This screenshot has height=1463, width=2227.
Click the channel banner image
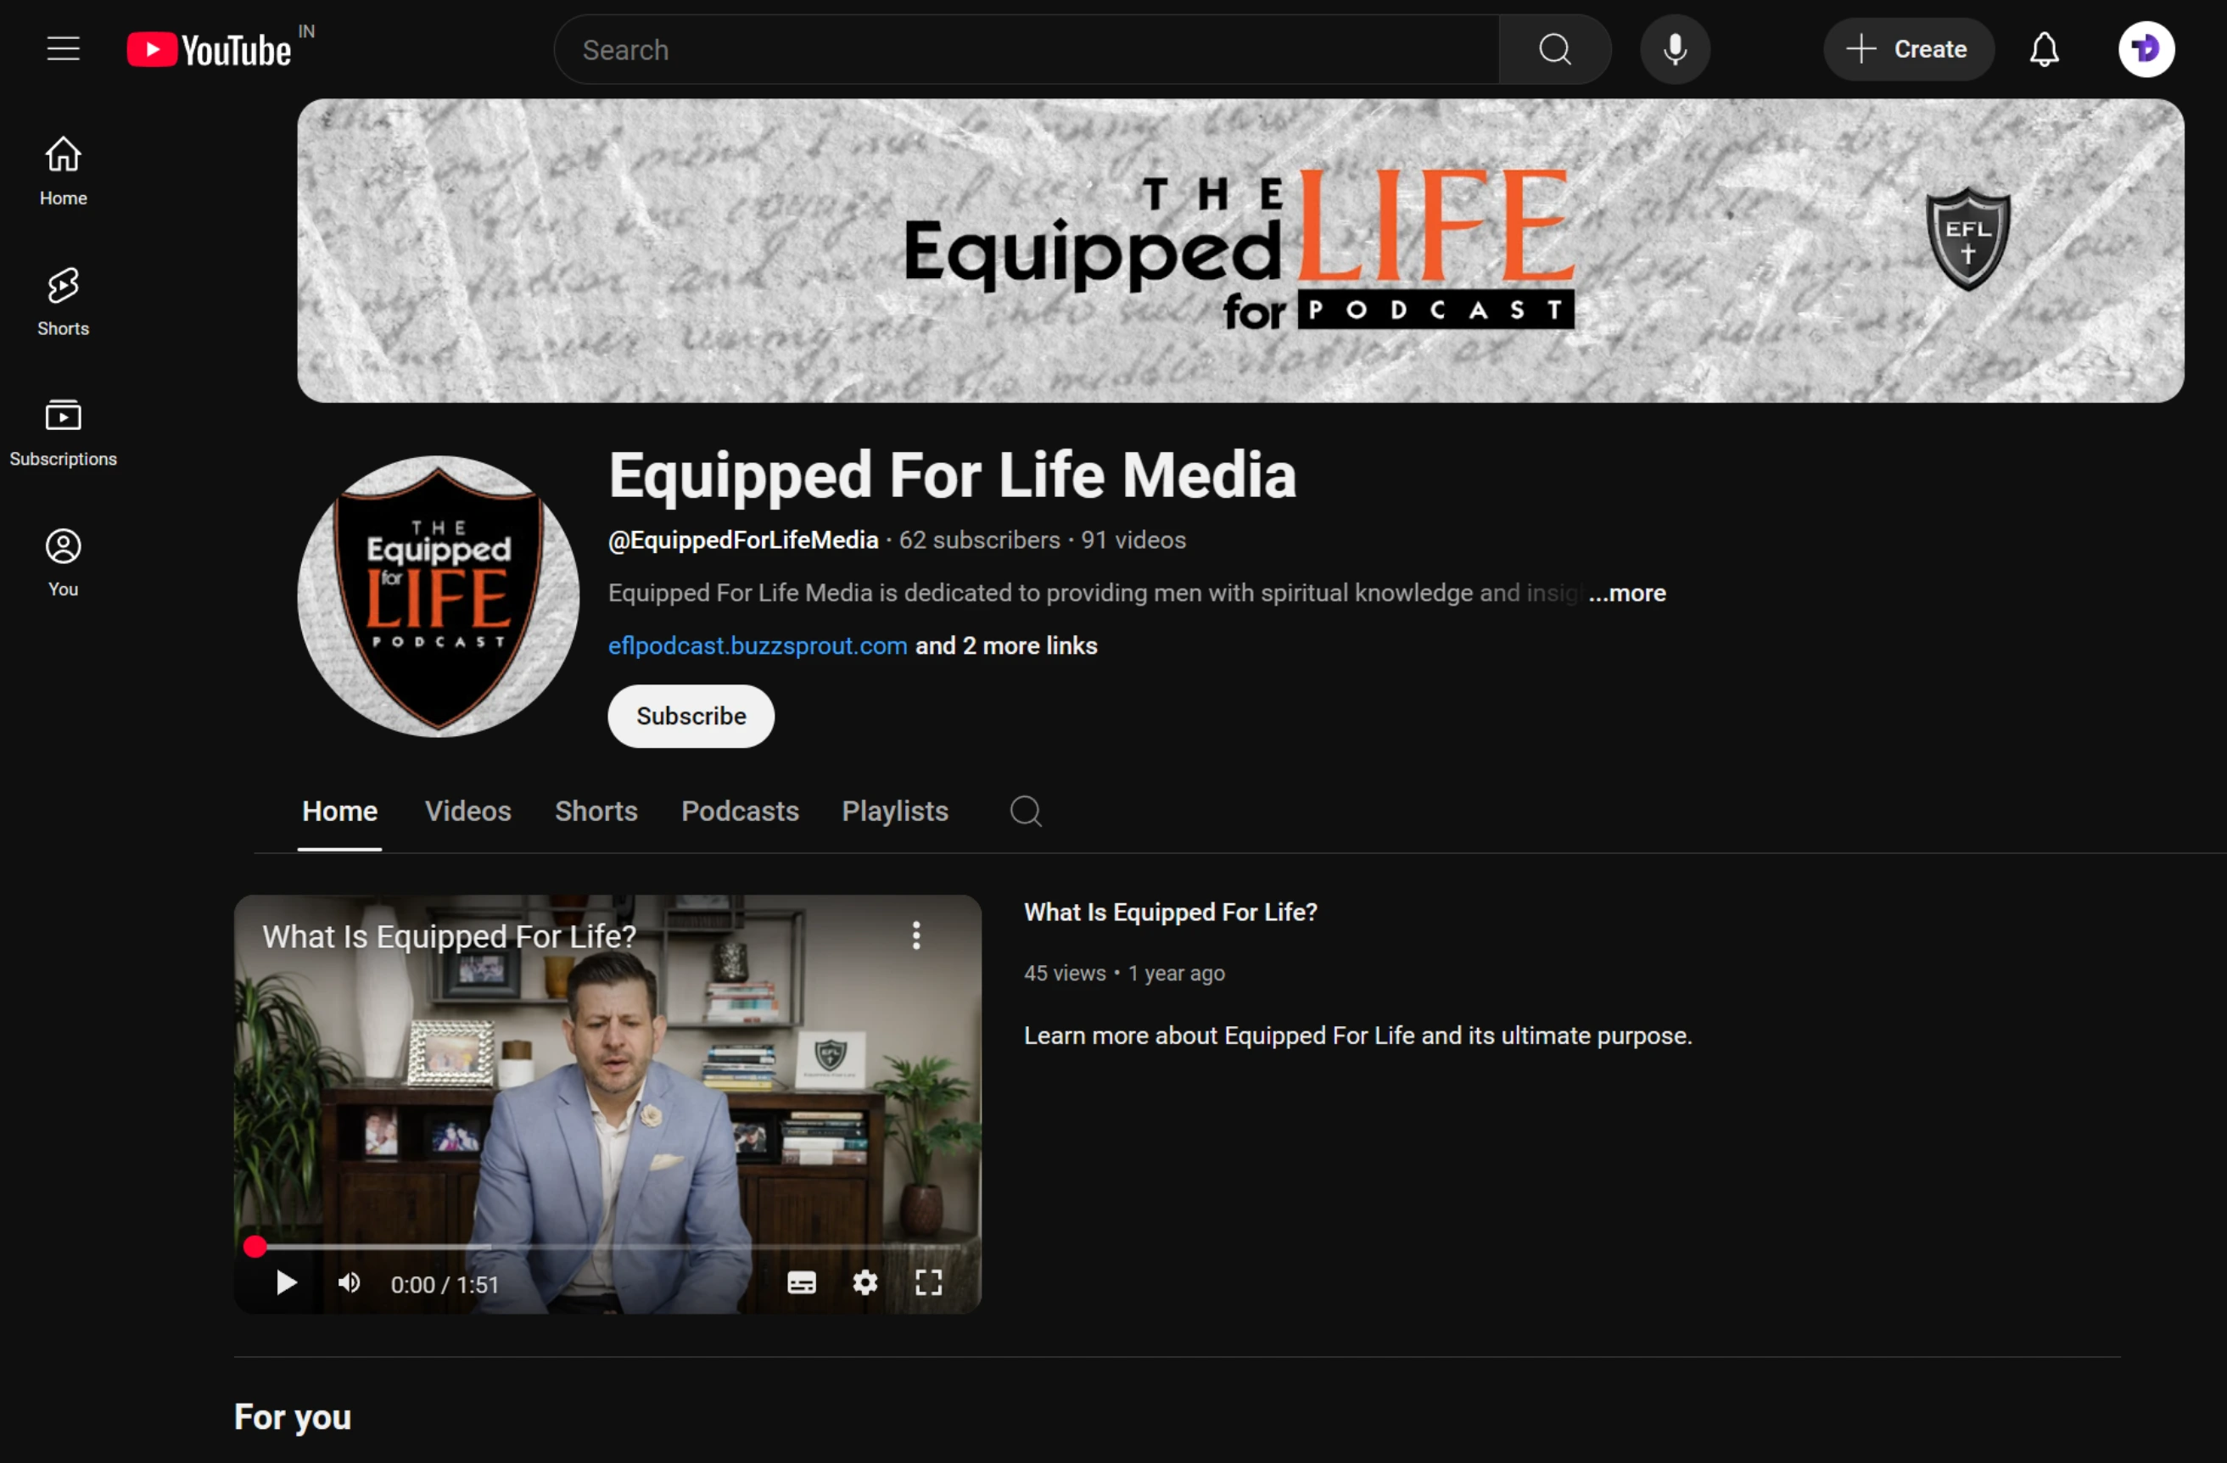tap(1239, 251)
